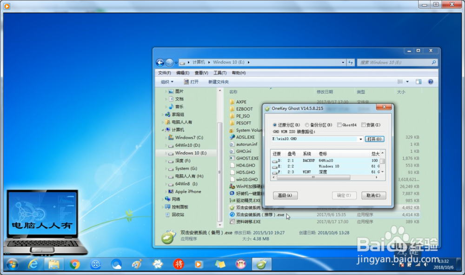Click the Explorer forward arrow button
The height and width of the screenshot is (275, 465).
pyautogui.click(x=169, y=62)
